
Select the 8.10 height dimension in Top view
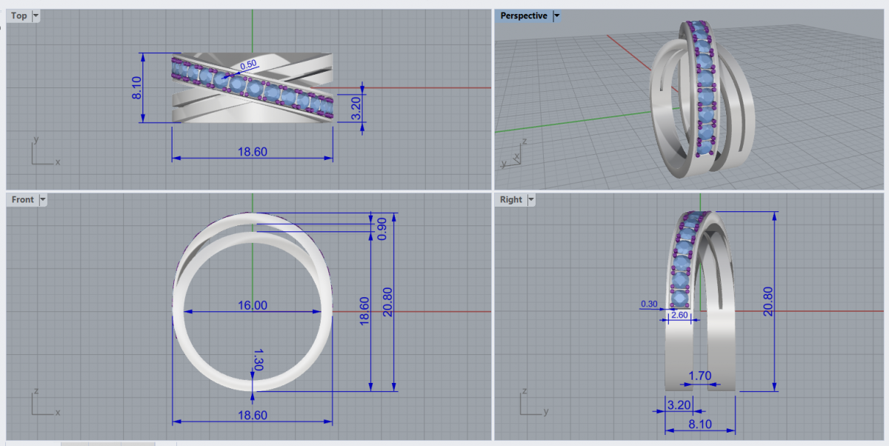137,87
